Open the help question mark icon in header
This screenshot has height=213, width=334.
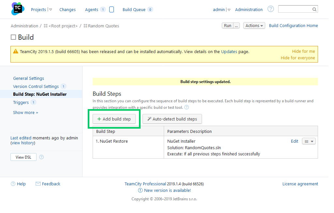click(x=270, y=9)
